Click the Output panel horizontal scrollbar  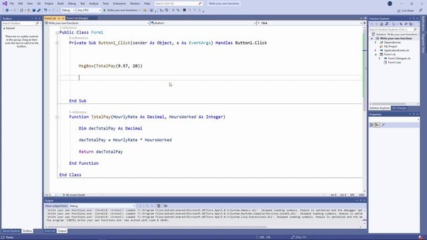coord(157,227)
